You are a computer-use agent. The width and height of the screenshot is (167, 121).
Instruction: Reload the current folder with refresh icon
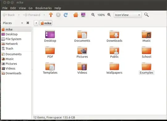coord(66,15)
